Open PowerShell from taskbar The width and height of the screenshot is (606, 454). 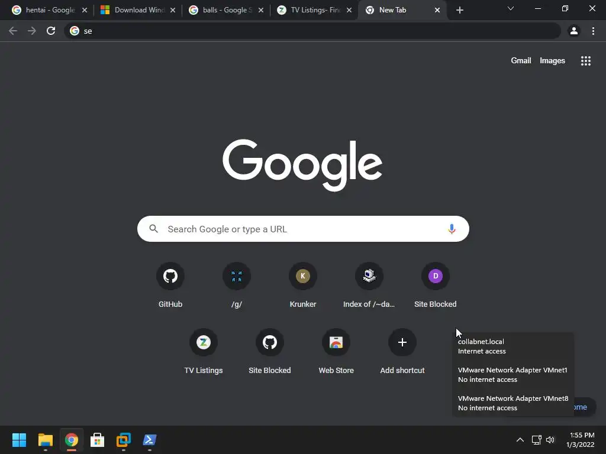pos(150,440)
